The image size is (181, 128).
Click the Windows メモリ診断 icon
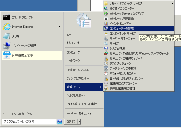pyautogui.click(x=106, y=18)
